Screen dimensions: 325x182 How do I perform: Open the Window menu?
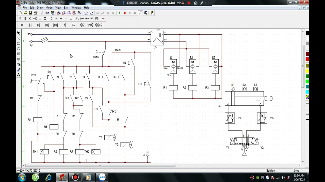click(x=76, y=8)
